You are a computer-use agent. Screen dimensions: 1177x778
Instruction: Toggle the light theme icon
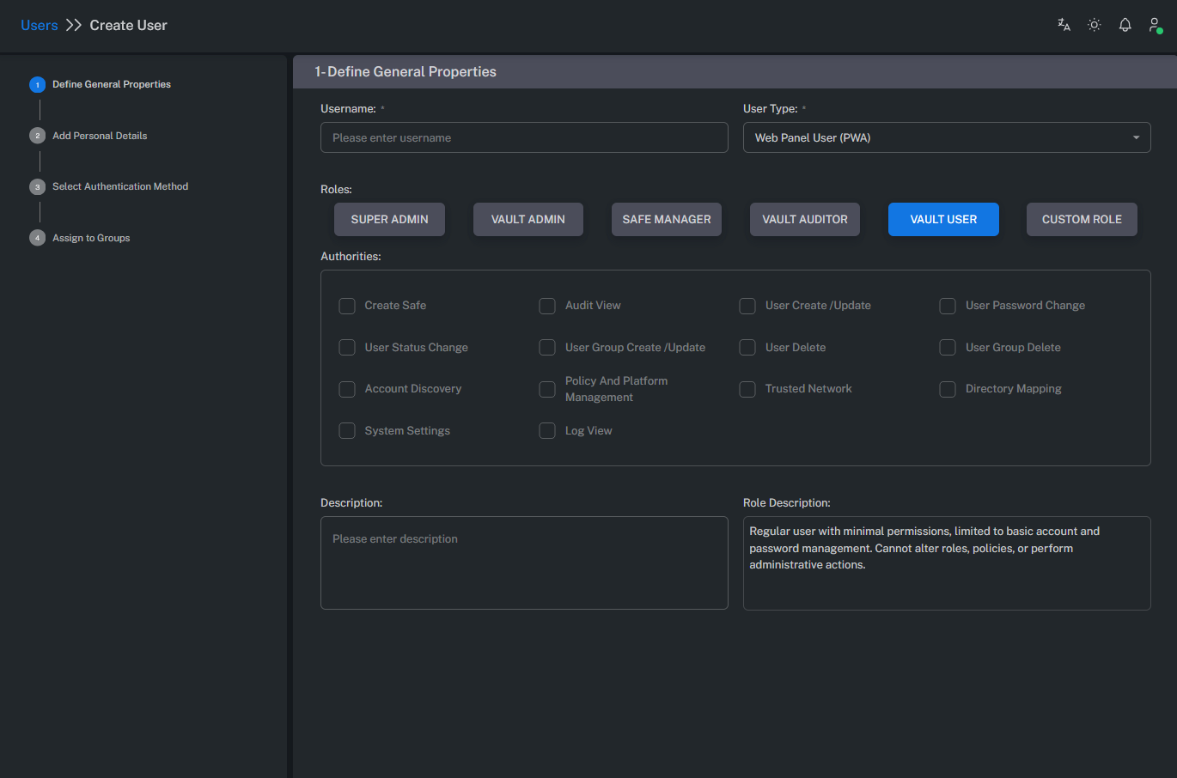(x=1094, y=25)
